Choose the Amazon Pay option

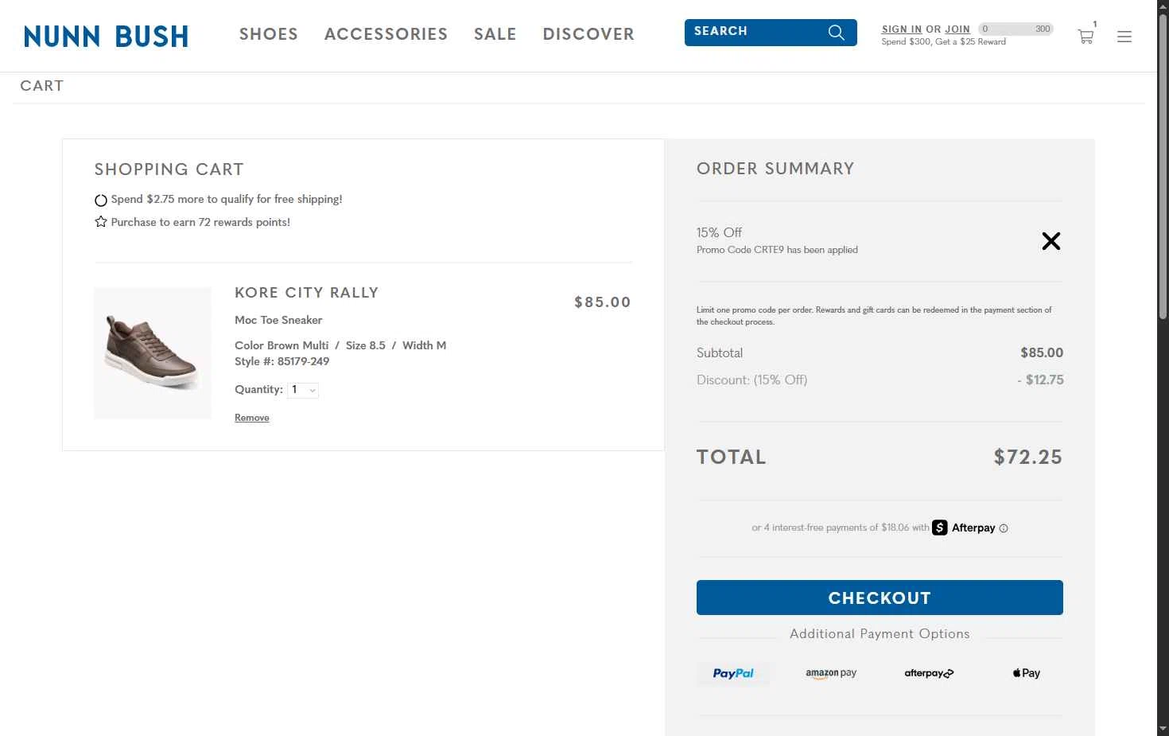(831, 673)
